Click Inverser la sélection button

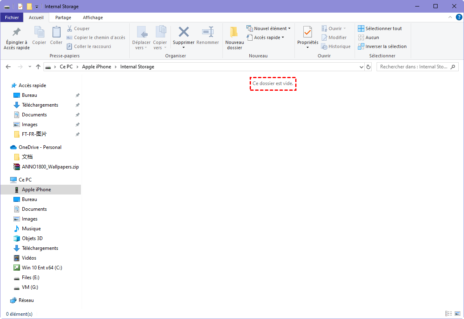382,46
